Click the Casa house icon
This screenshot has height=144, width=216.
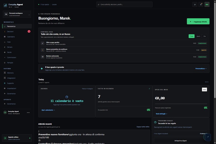(5, 42)
